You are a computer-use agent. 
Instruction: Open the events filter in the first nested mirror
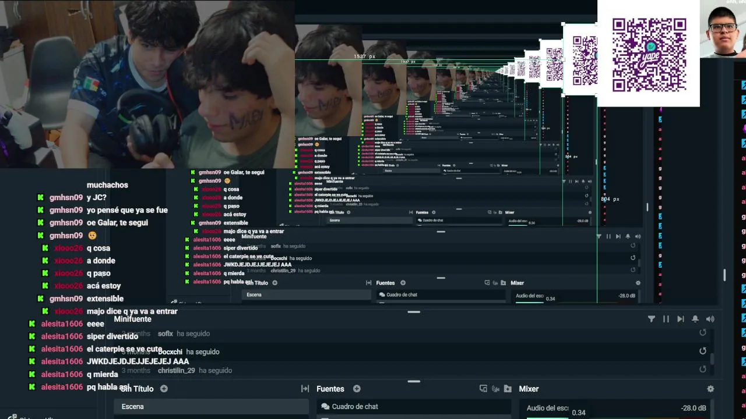coord(599,236)
